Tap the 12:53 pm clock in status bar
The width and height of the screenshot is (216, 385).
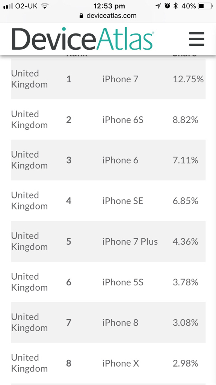coord(109,6)
